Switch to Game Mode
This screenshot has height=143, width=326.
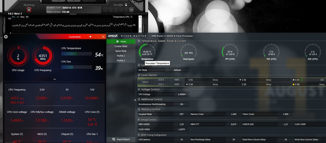click(121, 51)
